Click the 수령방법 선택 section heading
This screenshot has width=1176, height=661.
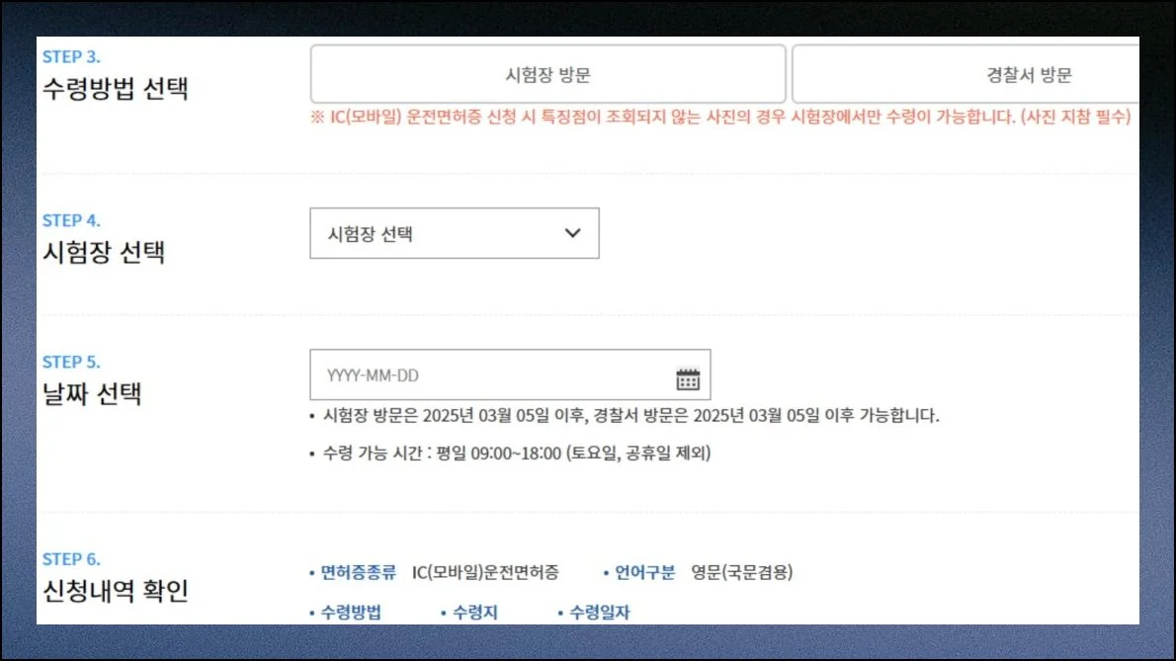[x=115, y=89]
